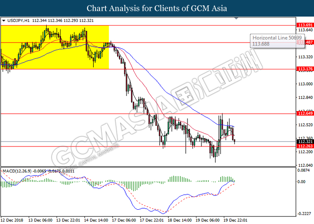The image size is (314, 224).
Task: Click the 13 Dec 06:00 time label
Action: (40, 220)
